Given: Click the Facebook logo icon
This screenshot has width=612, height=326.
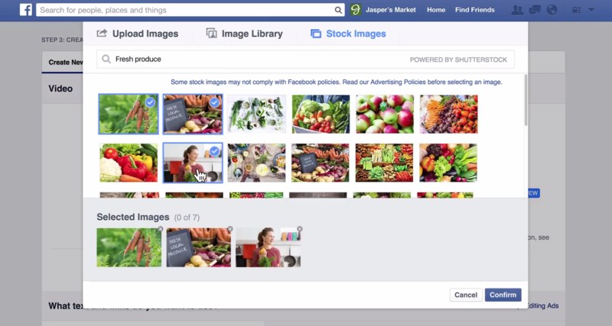Looking at the screenshot, I should click(x=26, y=10).
